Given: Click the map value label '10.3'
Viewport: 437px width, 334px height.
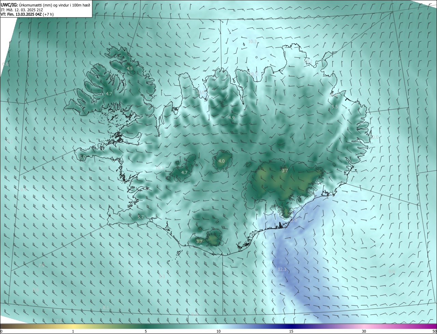Looking at the screenshot, I should click(x=252, y=41).
